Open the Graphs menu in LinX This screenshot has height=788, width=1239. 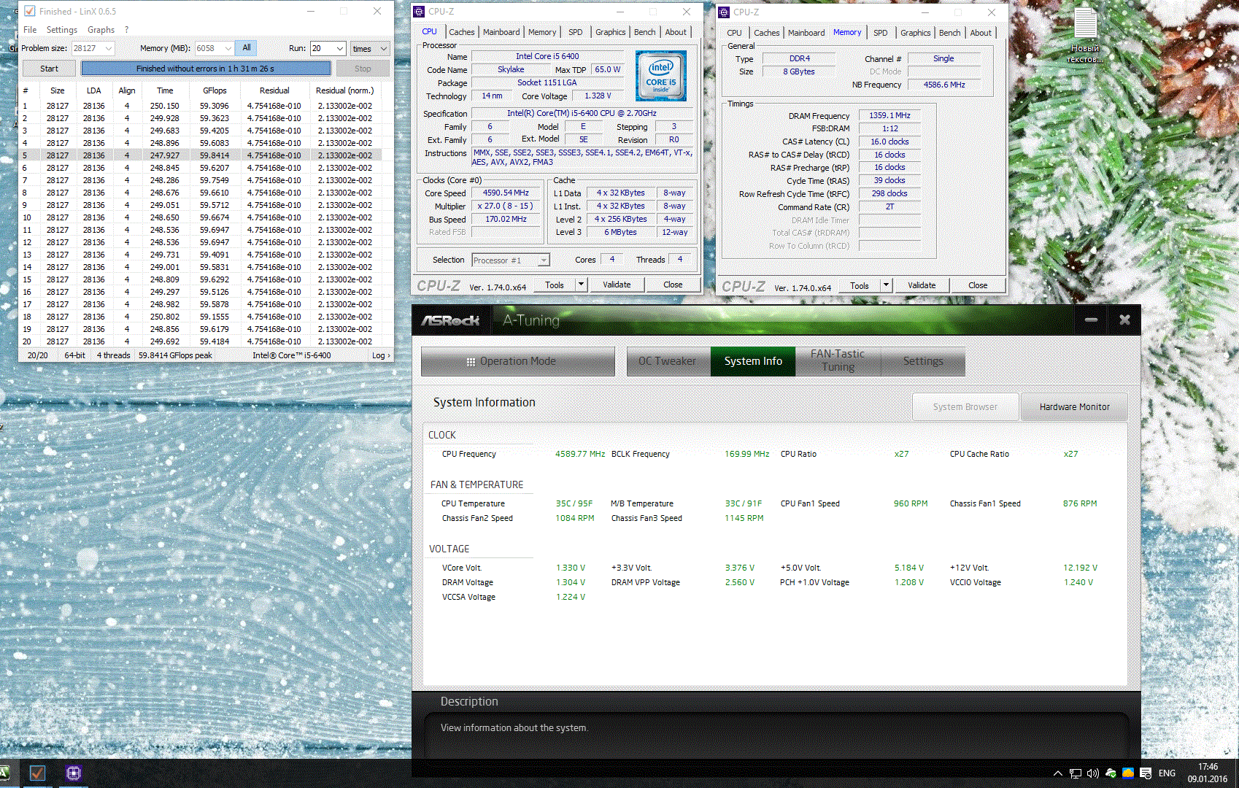[x=101, y=30]
